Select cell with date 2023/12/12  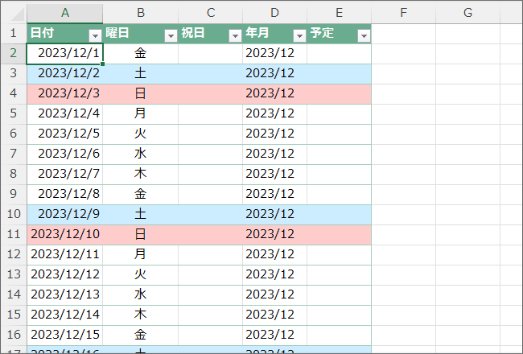(64, 274)
